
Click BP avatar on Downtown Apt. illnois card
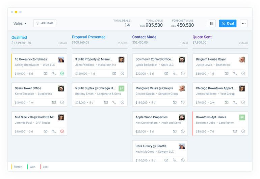(x=242, y=117)
